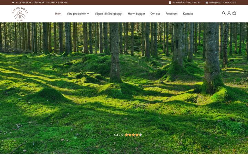The image size is (248, 155).
Task: Expand Våra produkter plus sign
Action: [88, 13]
